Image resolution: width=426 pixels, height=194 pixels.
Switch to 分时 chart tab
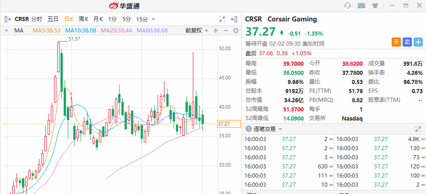tap(37, 19)
